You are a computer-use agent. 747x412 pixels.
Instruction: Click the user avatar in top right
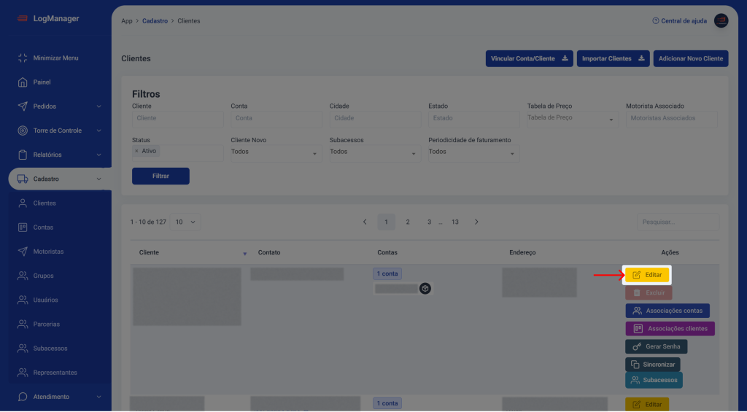pos(721,21)
